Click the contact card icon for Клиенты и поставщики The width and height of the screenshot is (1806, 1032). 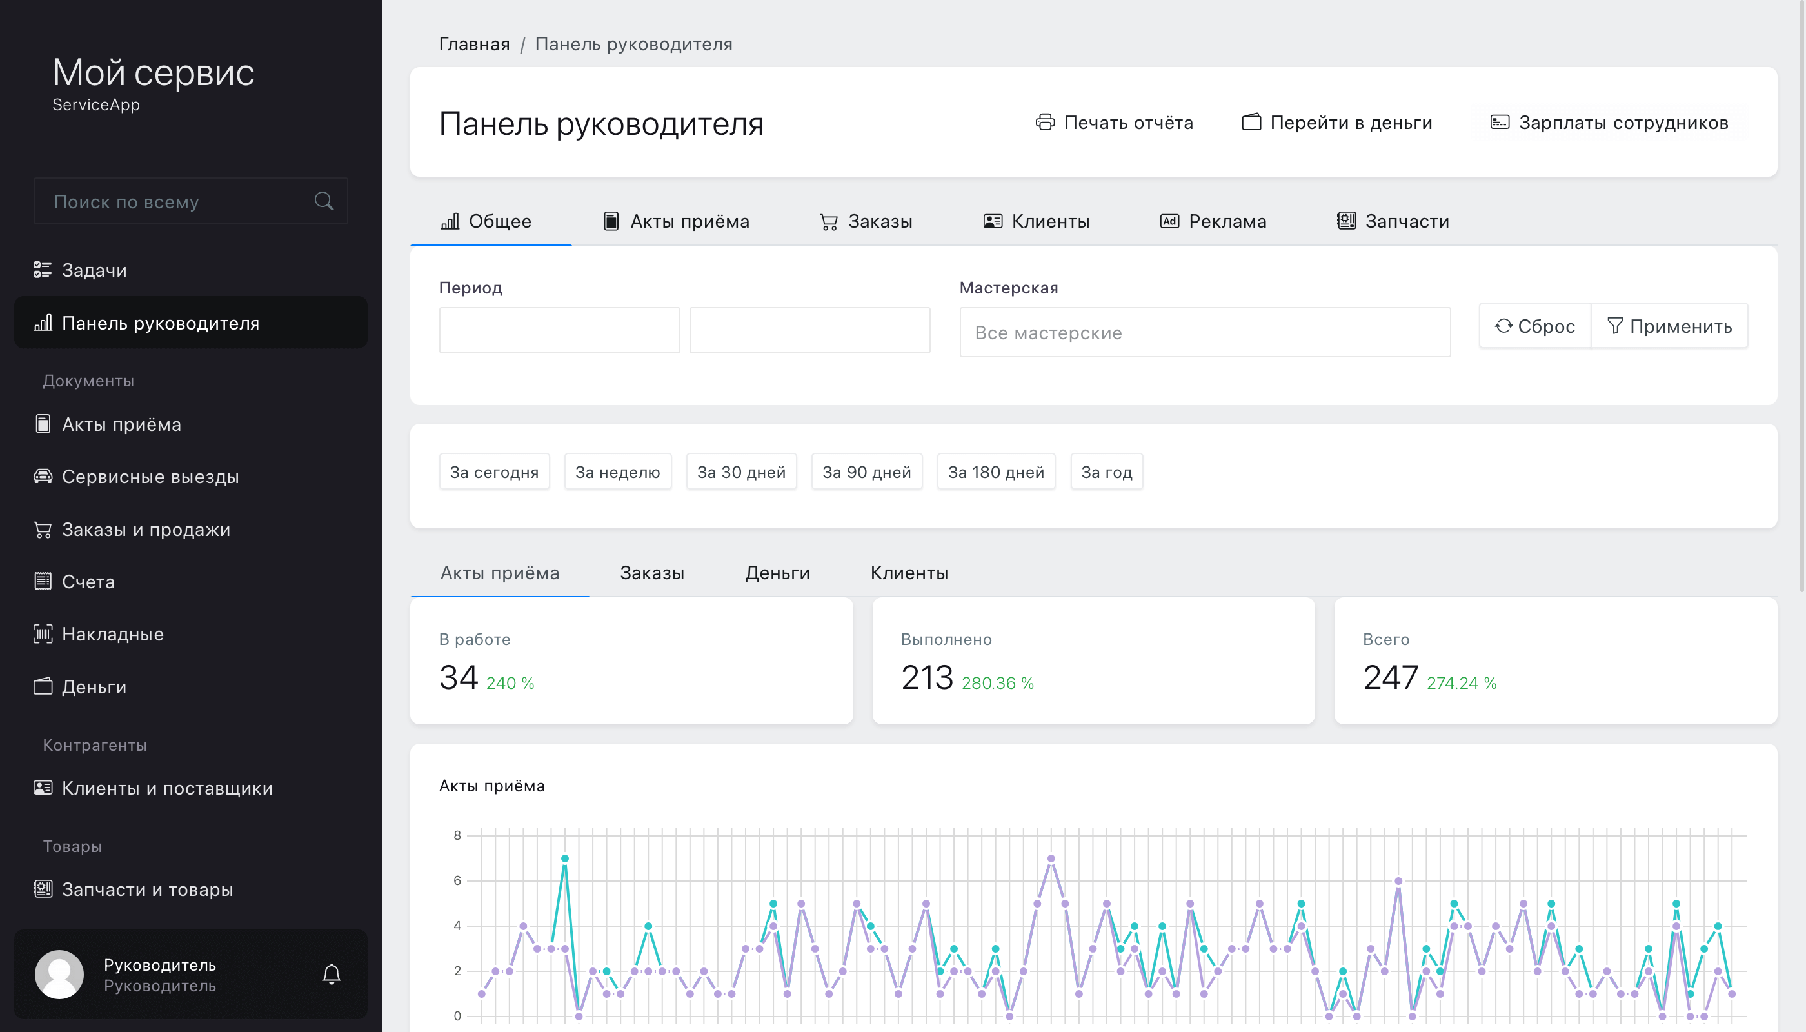click(43, 788)
